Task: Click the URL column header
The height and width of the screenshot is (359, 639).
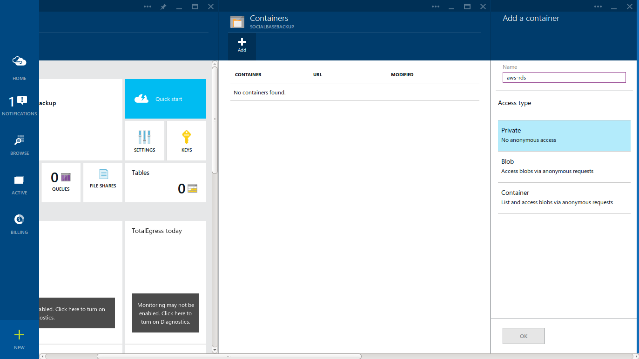Action: click(318, 75)
